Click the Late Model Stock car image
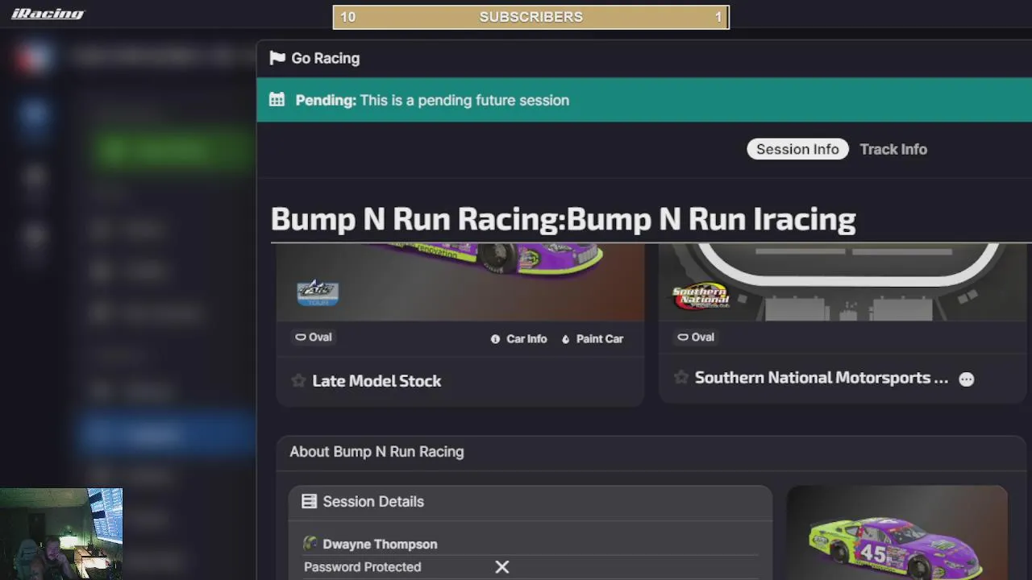 point(460,281)
